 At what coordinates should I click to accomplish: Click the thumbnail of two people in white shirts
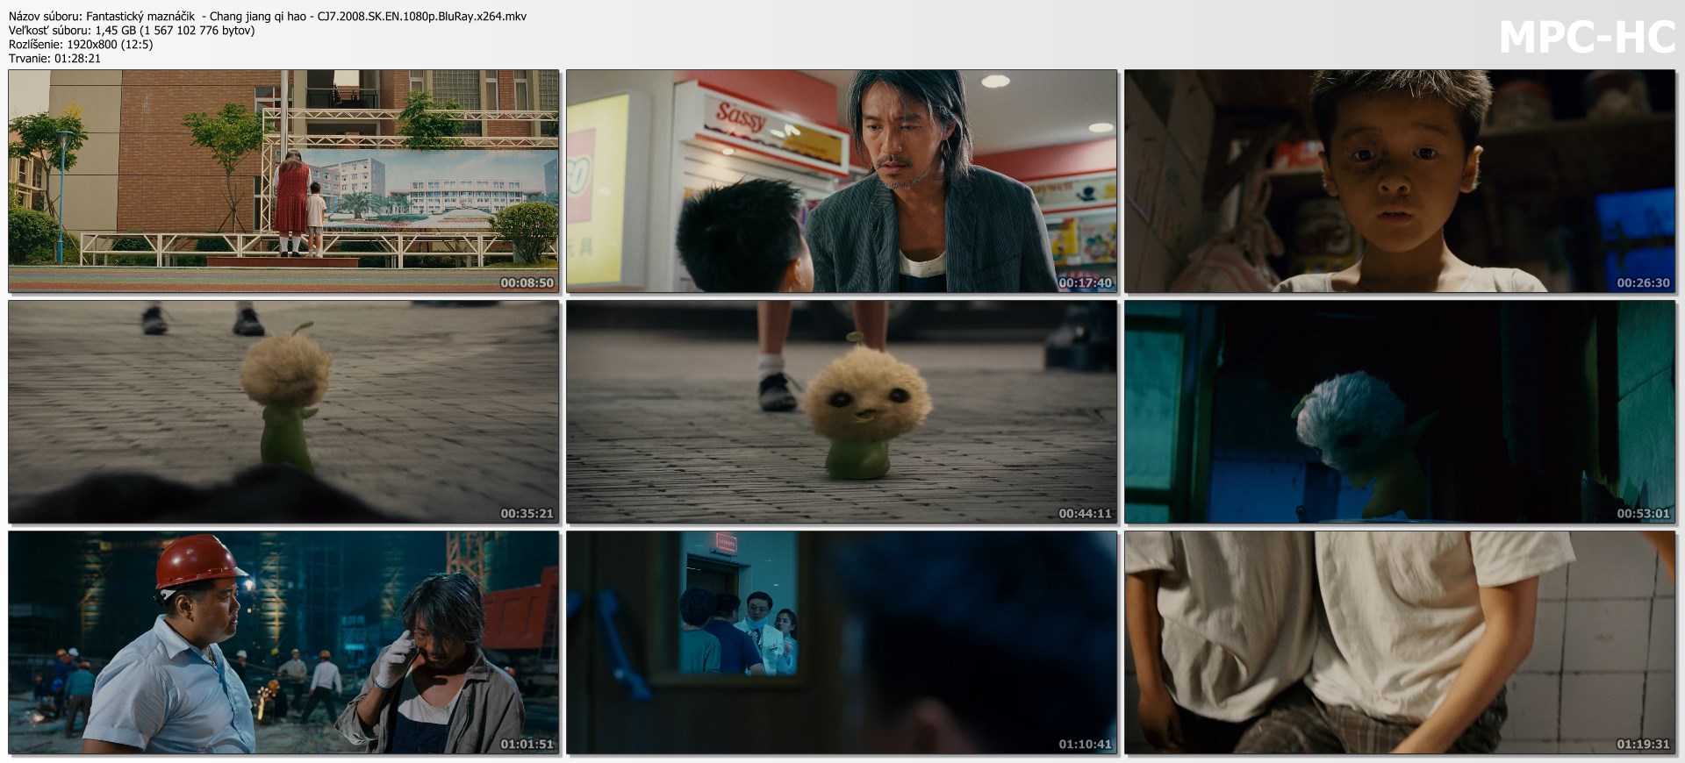pos(1400,642)
